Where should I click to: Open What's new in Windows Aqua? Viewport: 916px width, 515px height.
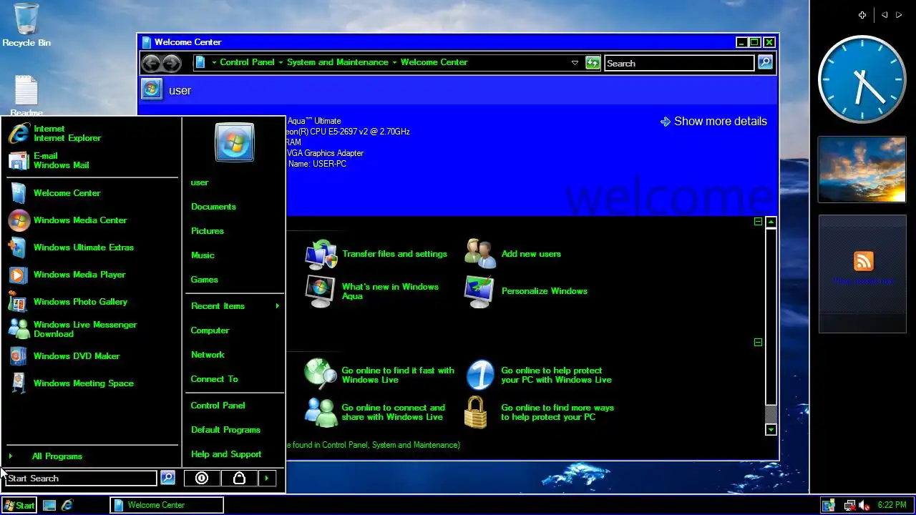coord(373,291)
